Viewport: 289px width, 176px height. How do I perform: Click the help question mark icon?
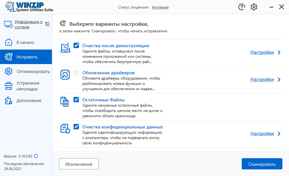click(242, 7)
